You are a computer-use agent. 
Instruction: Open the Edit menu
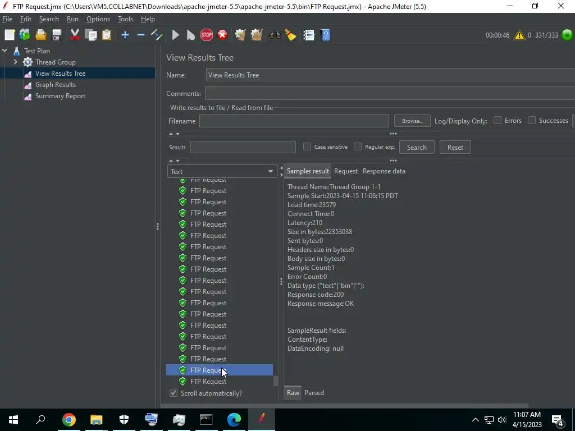25,19
